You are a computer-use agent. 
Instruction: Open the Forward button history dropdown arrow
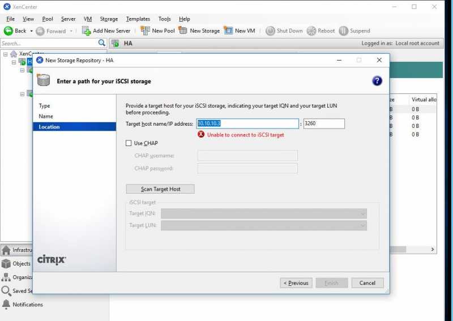pos(71,31)
